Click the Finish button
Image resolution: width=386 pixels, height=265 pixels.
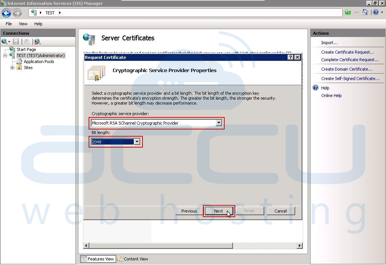250,211
